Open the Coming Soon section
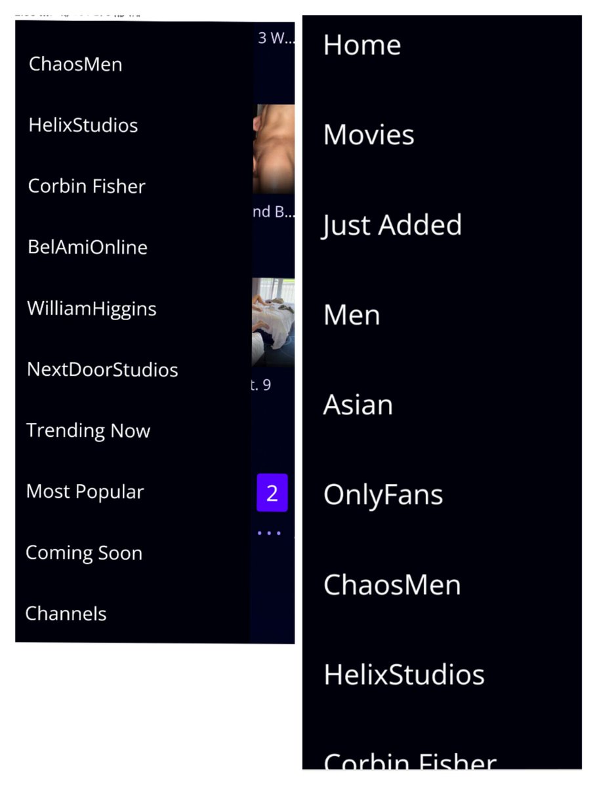The image size is (597, 787). point(84,553)
